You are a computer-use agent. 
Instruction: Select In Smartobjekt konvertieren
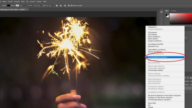[x=165, y=57]
